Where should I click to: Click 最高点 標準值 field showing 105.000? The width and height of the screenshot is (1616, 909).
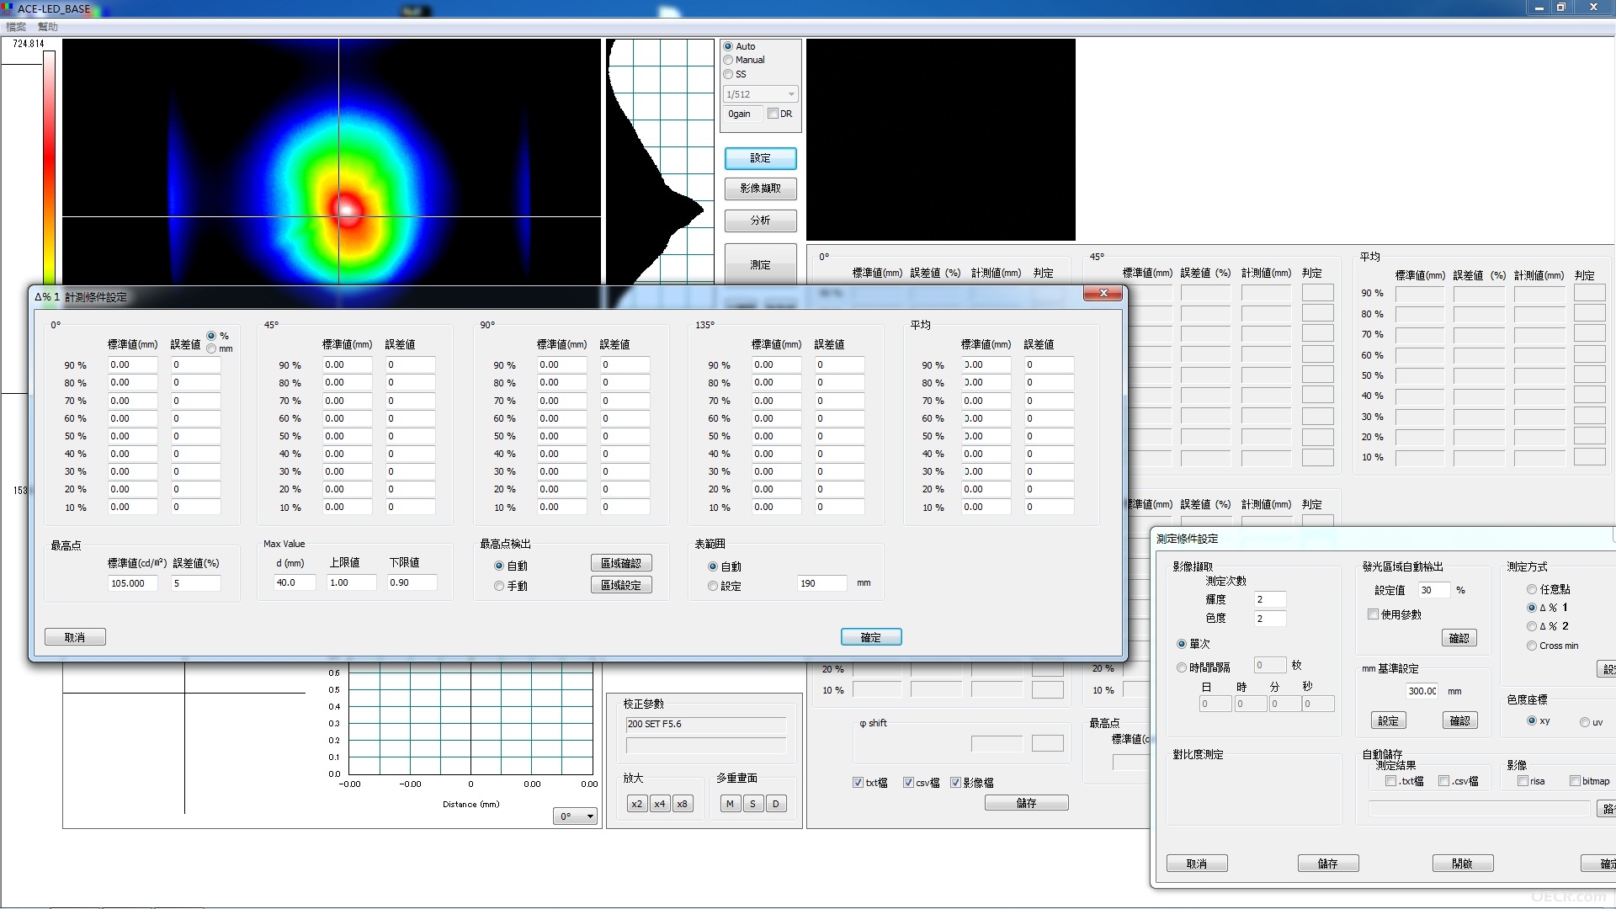[x=132, y=583]
